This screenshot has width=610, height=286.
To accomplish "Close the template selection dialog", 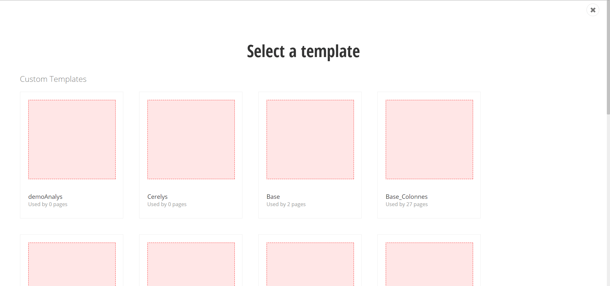I will pos(593,10).
